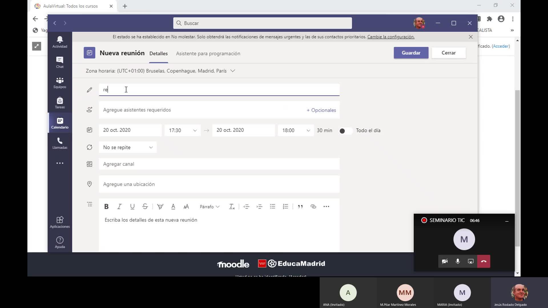Image resolution: width=548 pixels, height=308 pixels.
Task: Click the Bold formatting icon
Action: tap(106, 206)
